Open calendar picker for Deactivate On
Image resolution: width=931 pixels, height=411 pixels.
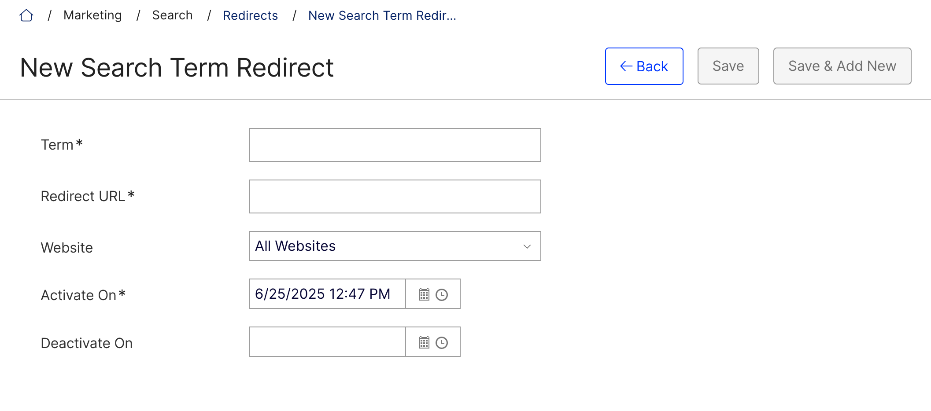click(424, 342)
